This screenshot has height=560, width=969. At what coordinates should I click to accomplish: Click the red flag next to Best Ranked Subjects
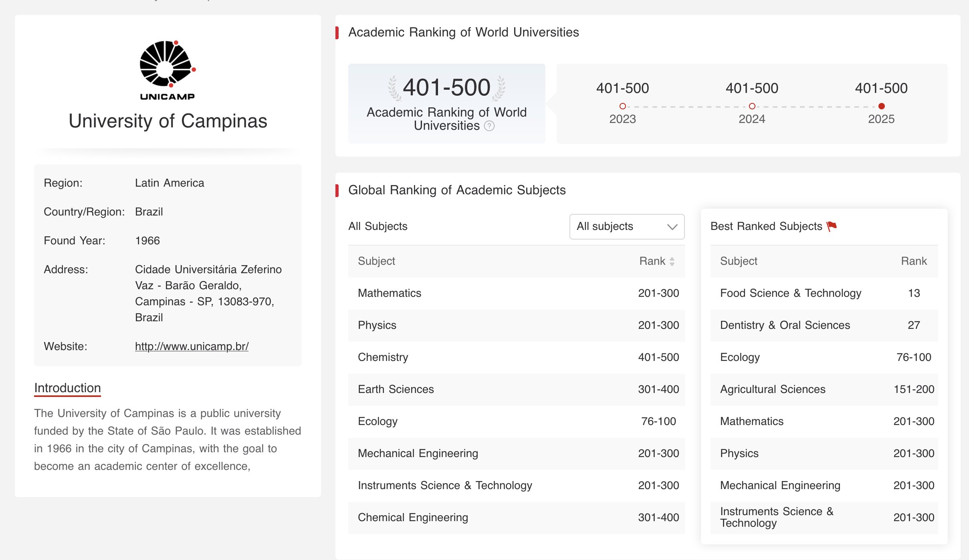point(832,226)
